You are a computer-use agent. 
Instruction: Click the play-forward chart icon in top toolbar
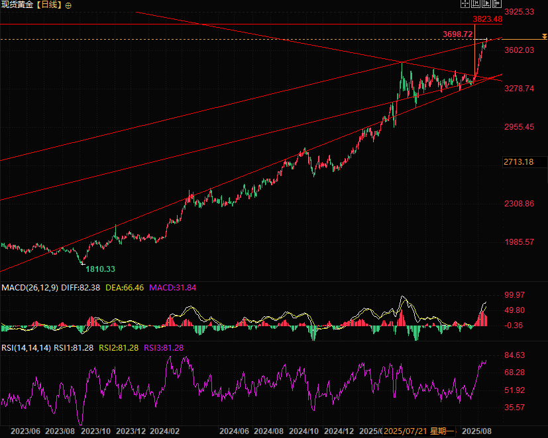coord(485,4)
